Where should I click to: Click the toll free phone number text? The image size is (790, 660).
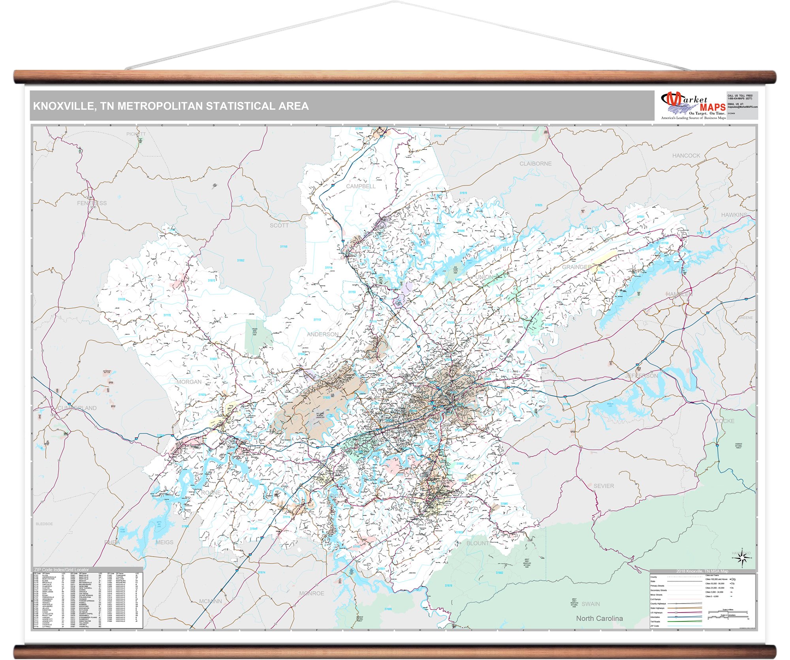point(740,99)
